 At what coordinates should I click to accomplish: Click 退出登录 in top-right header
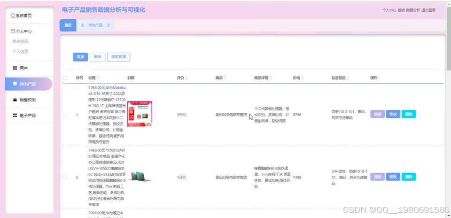pyautogui.click(x=428, y=10)
